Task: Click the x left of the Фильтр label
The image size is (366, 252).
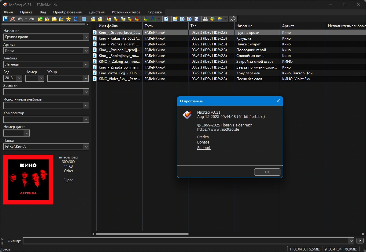Action: [x=2, y=239]
